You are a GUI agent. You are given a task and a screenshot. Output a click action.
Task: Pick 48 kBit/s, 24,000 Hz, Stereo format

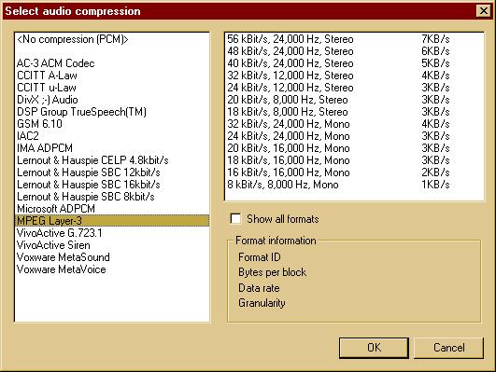[x=354, y=51]
